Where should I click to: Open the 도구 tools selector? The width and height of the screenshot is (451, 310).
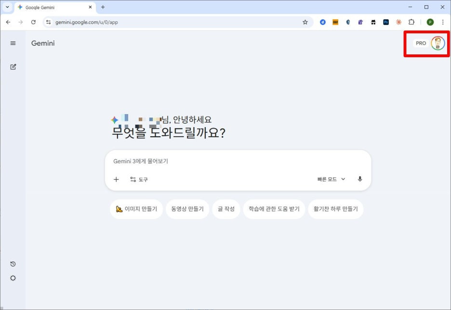tap(139, 179)
